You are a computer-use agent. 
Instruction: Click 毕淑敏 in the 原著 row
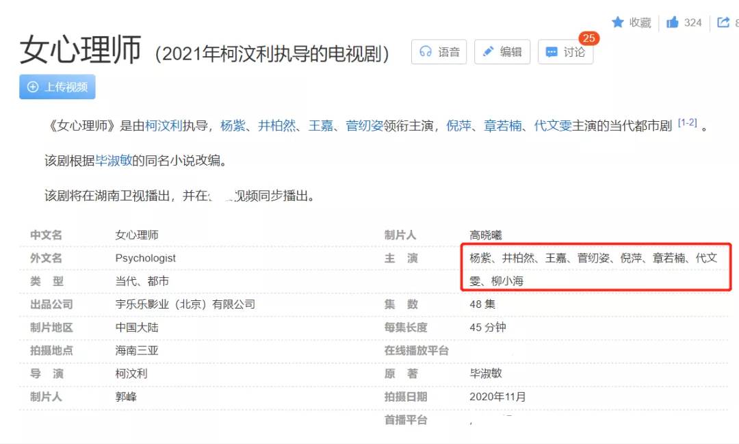click(485, 374)
